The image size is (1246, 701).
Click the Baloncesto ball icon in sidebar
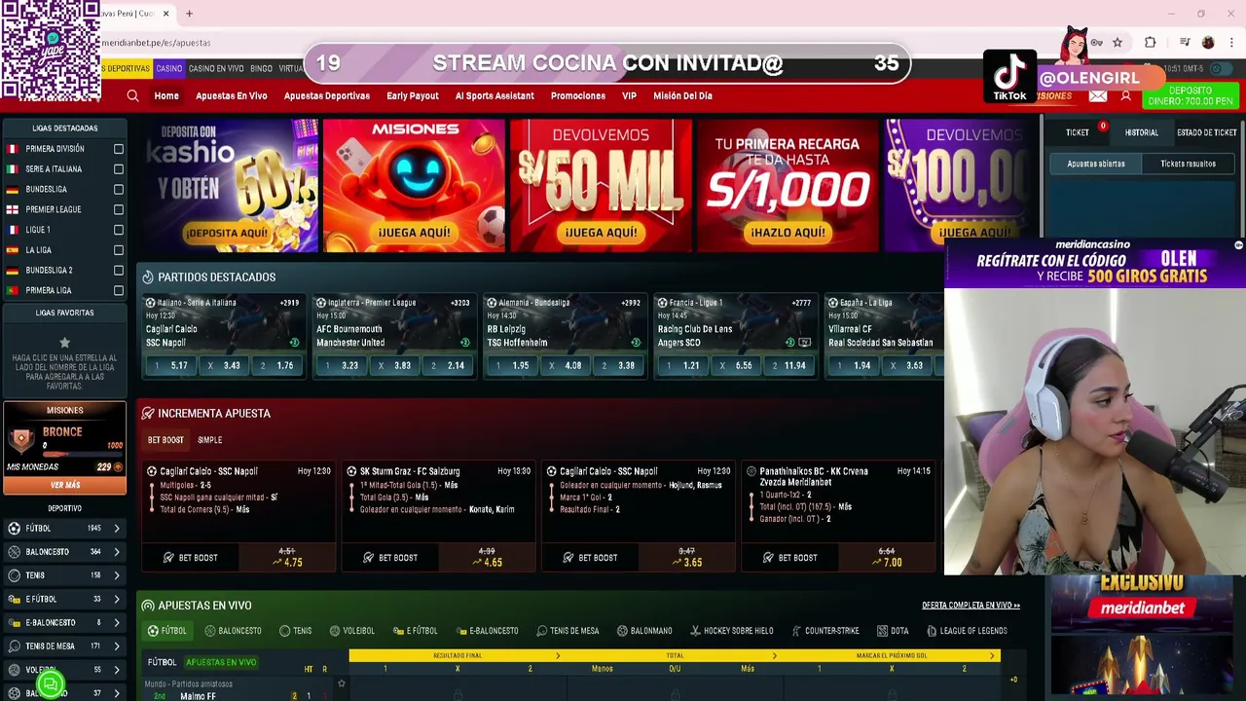click(14, 551)
